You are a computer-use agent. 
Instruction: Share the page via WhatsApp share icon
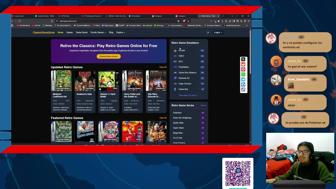click(x=243, y=75)
